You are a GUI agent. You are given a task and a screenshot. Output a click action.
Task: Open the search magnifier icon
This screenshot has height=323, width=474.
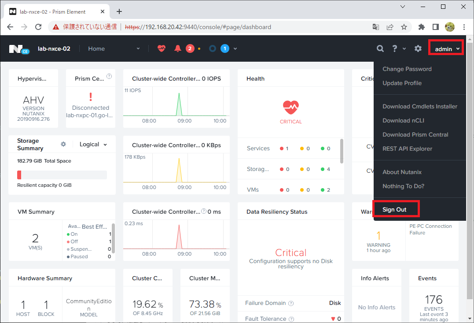pos(380,48)
